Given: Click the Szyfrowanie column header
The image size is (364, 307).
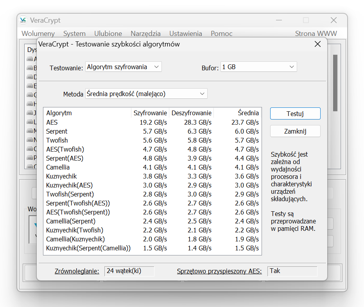Looking at the screenshot, I should point(150,113).
